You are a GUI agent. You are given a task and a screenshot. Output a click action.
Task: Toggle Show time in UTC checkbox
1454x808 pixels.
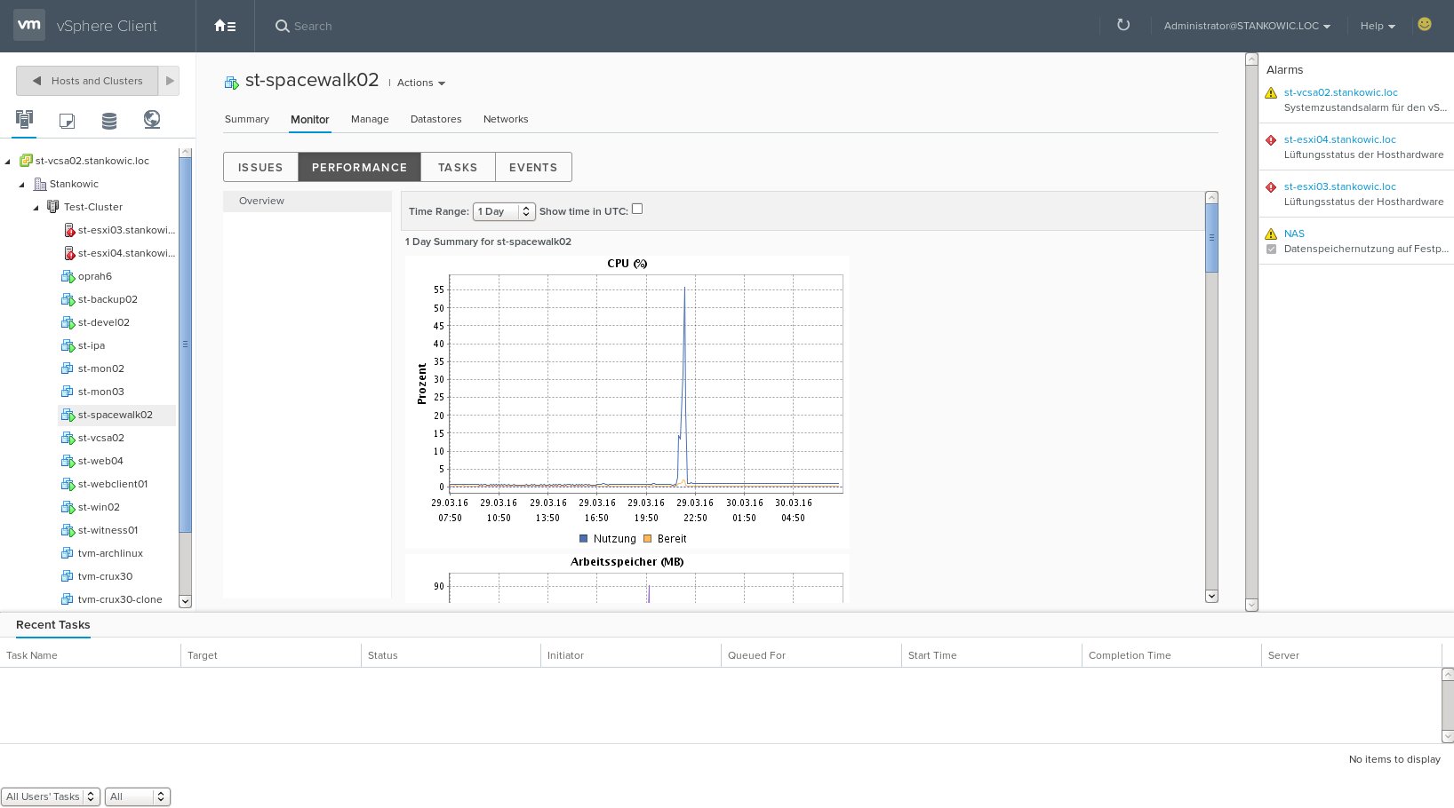click(637, 209)
